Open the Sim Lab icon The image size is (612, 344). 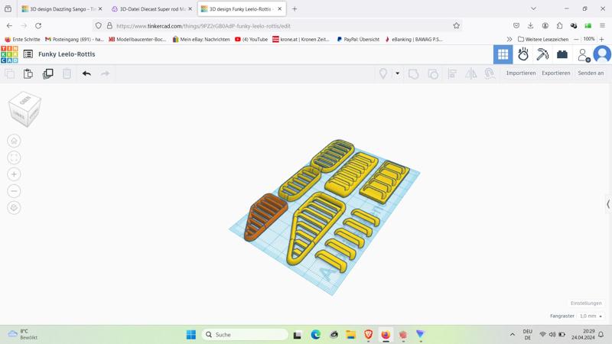click(x=523, y=54)
